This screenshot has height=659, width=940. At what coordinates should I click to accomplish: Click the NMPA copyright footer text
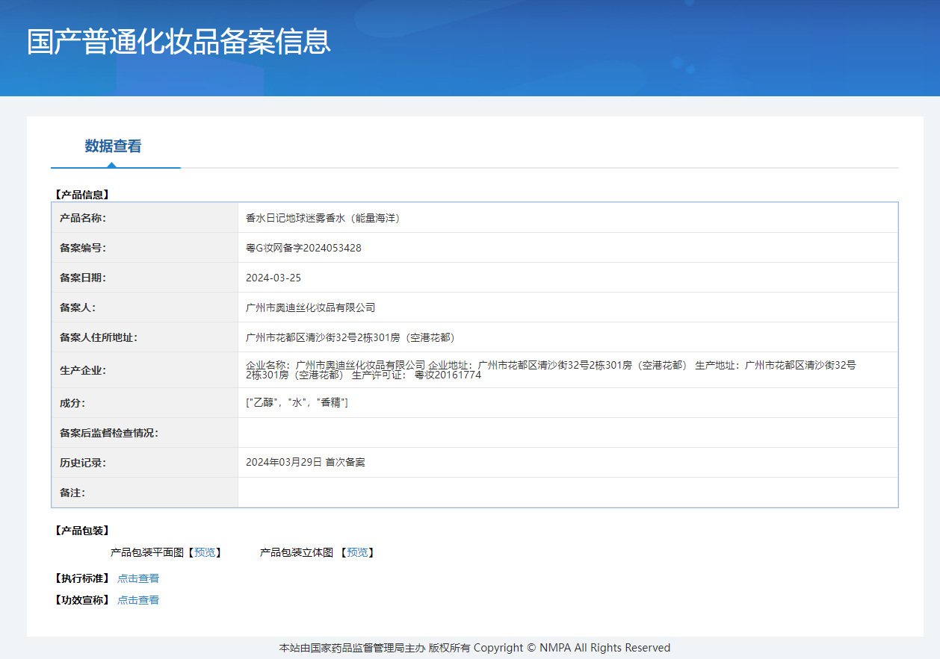click(x=474, y=648)
